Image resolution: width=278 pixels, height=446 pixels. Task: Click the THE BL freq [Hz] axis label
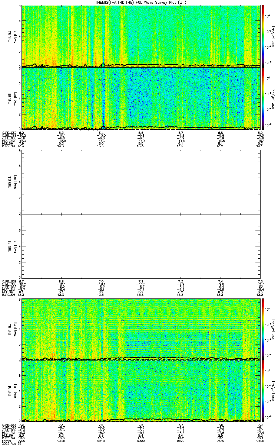(16, 329)
